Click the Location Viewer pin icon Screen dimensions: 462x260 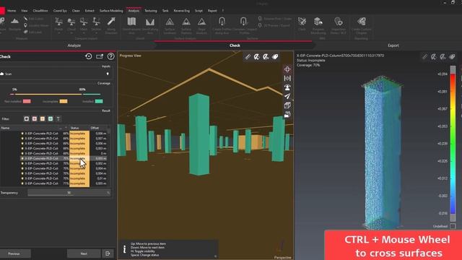pos(26,25)
